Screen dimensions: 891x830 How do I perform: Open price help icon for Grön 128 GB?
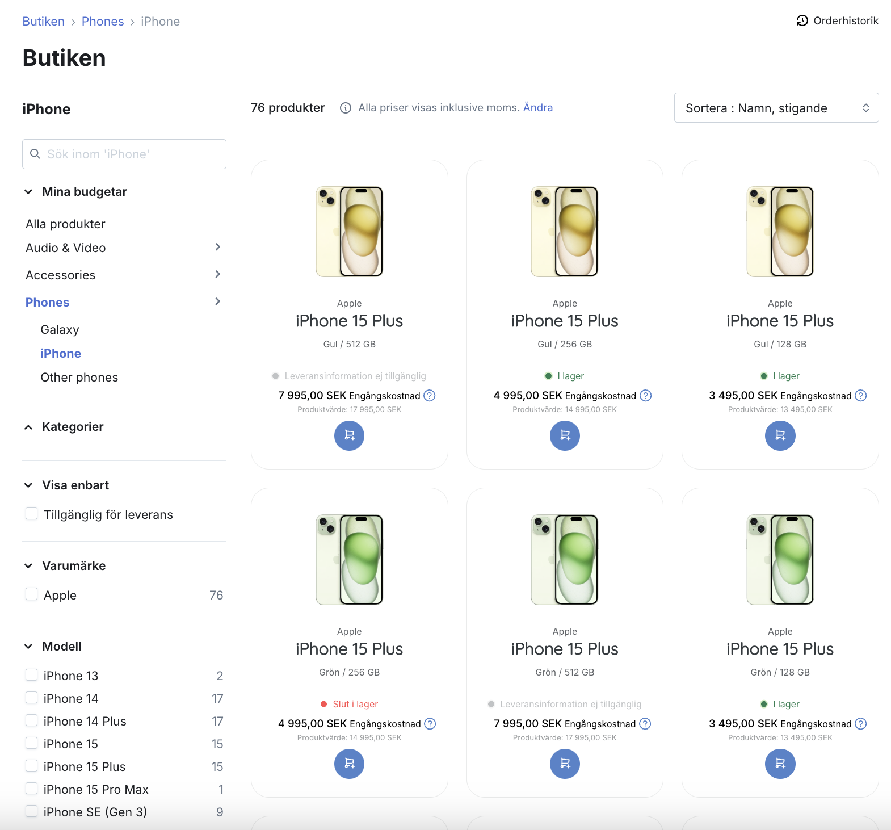pyautogui.click(x=861, y=724)
